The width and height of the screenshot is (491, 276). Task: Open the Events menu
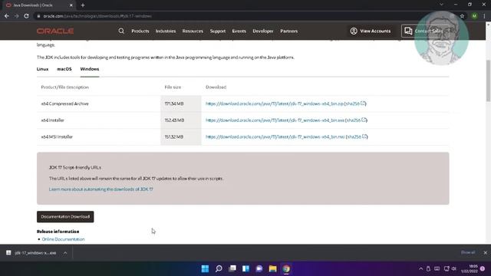click(x=239, y=31)
